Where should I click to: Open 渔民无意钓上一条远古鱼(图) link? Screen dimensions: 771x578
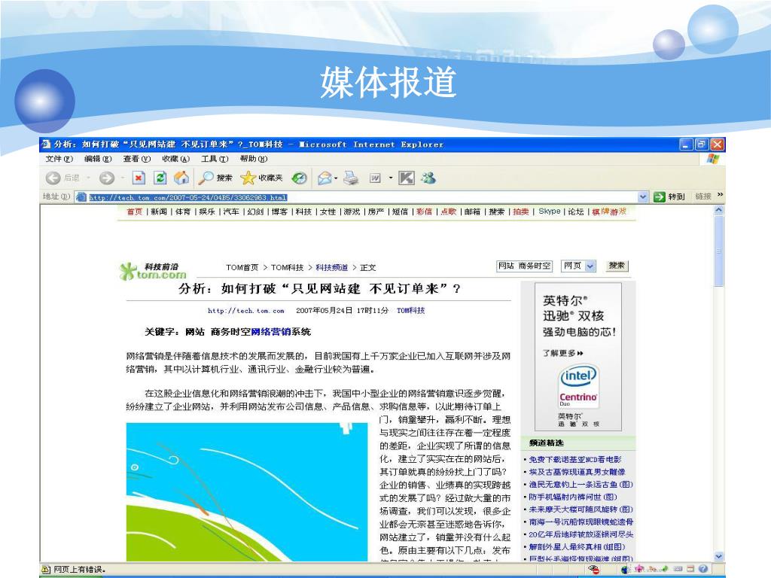pos(581,484)
